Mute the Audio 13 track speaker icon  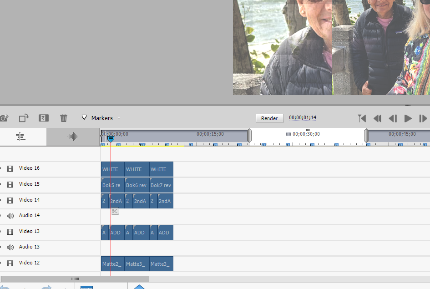point(10,247)
